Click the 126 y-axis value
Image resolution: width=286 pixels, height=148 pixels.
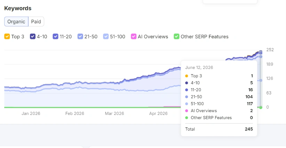270,78
